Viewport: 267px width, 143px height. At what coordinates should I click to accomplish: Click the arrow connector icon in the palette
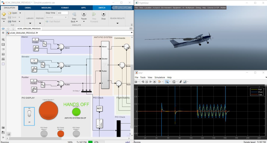3,49
